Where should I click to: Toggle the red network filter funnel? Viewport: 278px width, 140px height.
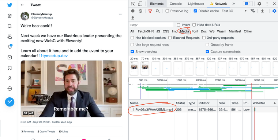tap(150, 11)
